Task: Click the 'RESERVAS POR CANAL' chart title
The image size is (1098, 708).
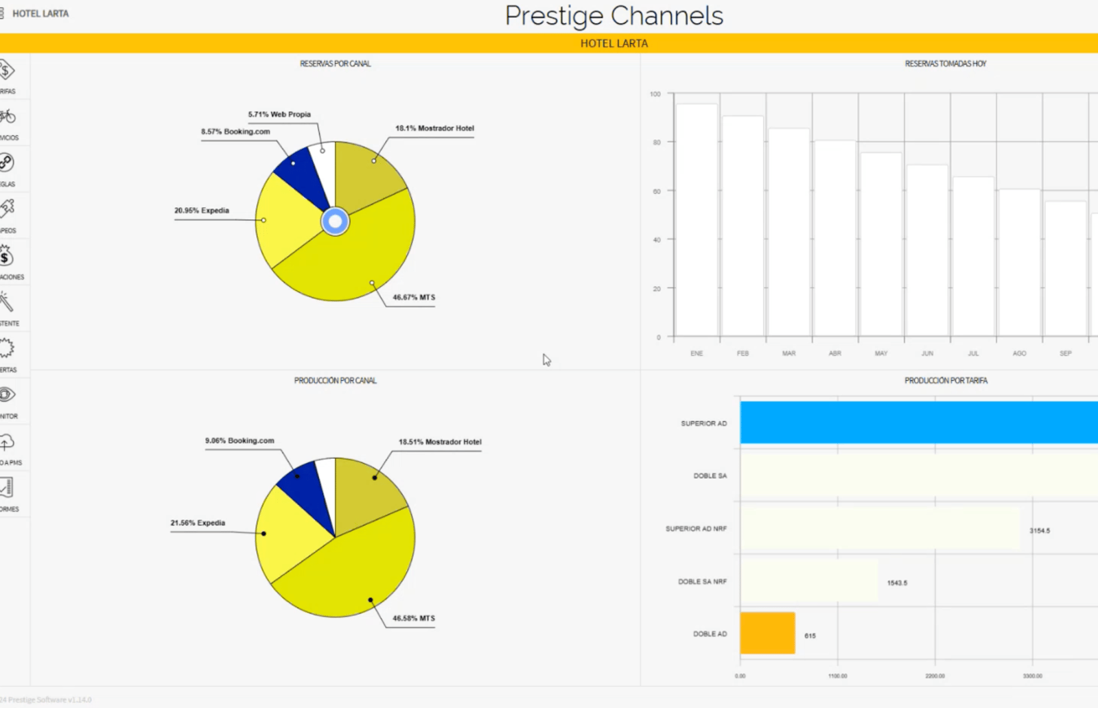Action: pos(336,64)
